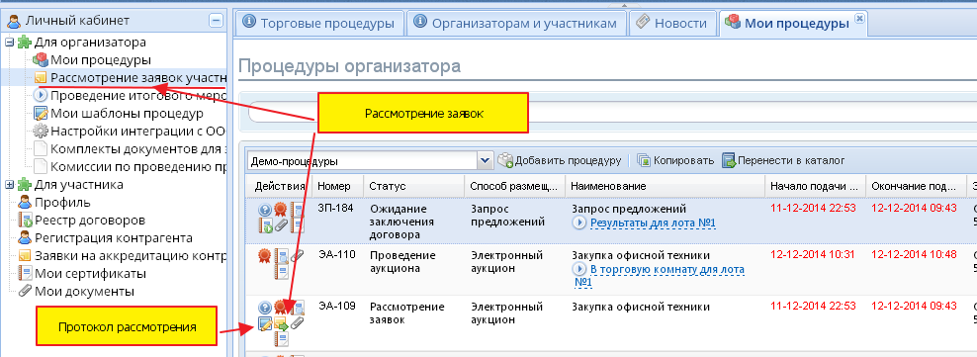Click the ЭА-110 number cell

click(336, 255)
